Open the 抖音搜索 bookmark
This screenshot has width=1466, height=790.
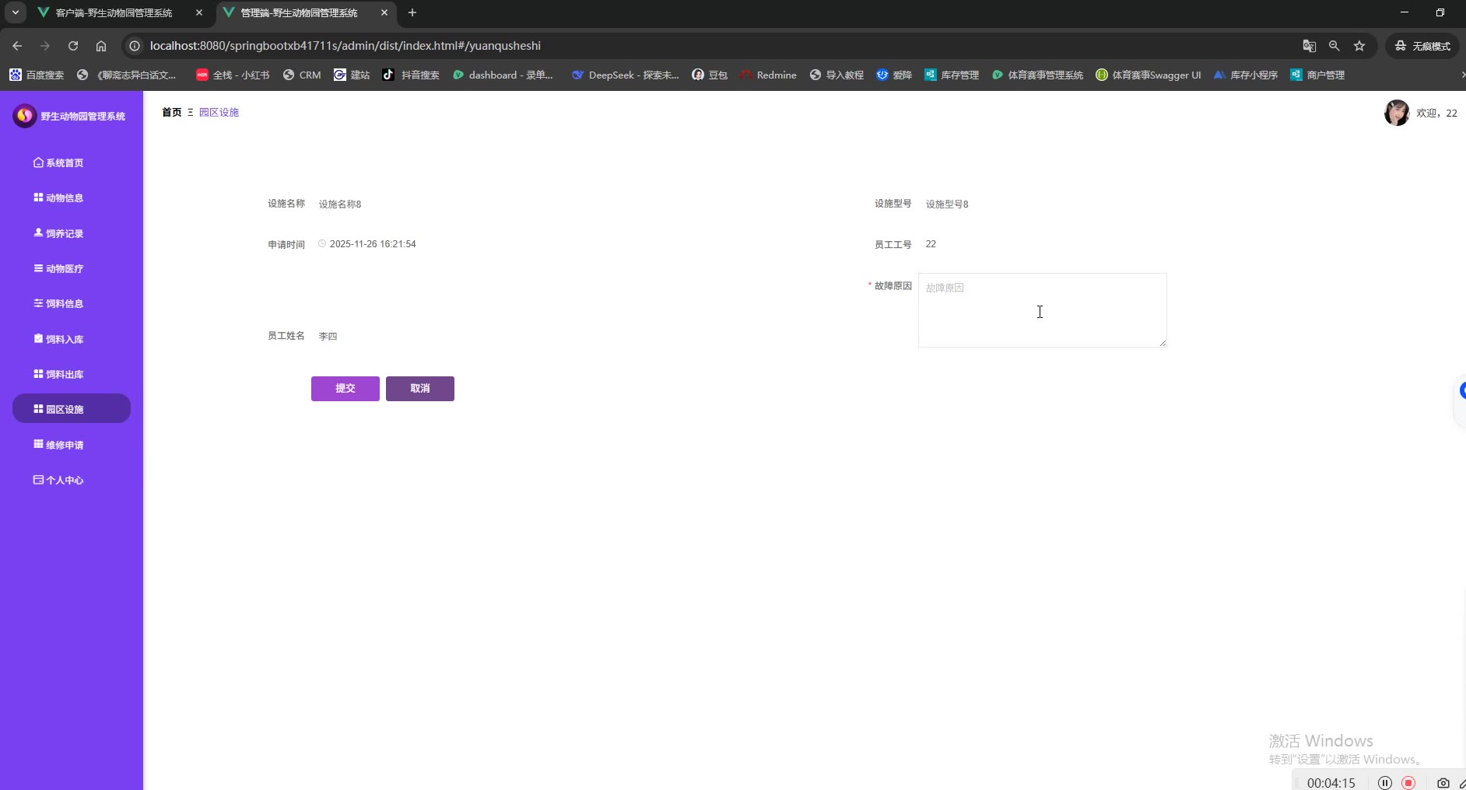point(411,75)
